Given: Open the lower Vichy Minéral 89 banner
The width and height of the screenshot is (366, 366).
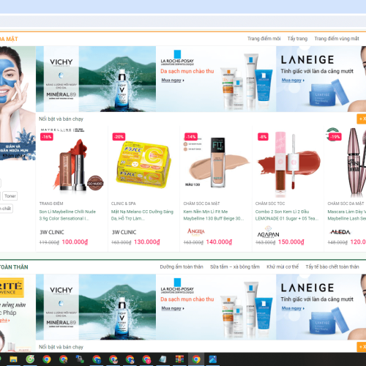Looking at the screenshot, I should point(96,307).
